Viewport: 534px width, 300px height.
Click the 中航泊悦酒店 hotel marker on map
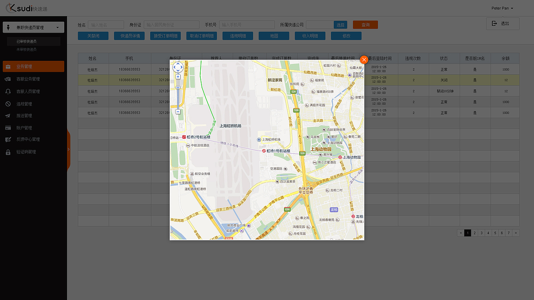[189, 145]
